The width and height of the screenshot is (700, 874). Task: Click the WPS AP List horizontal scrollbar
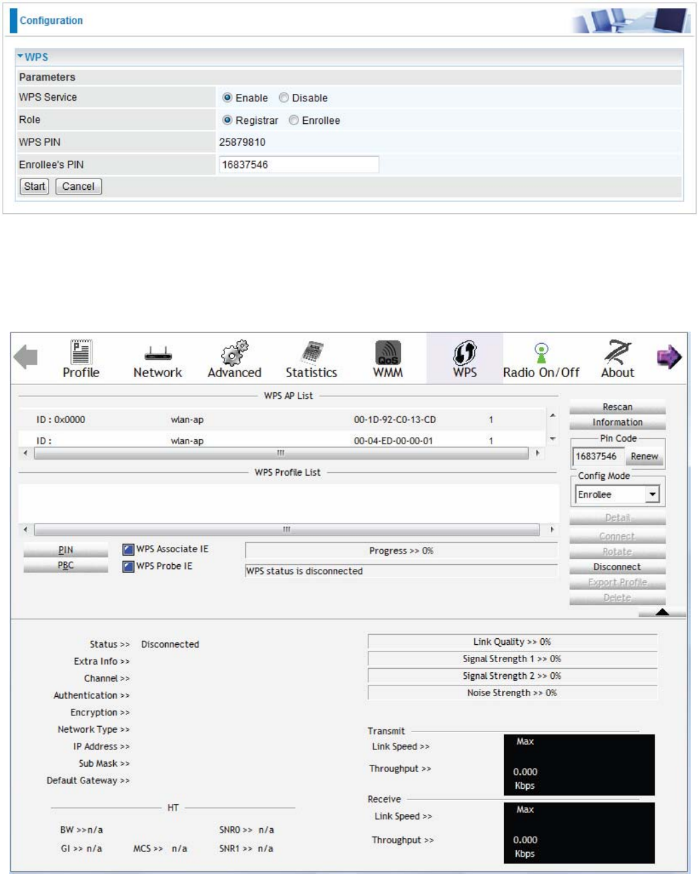[x=281, y=454]
